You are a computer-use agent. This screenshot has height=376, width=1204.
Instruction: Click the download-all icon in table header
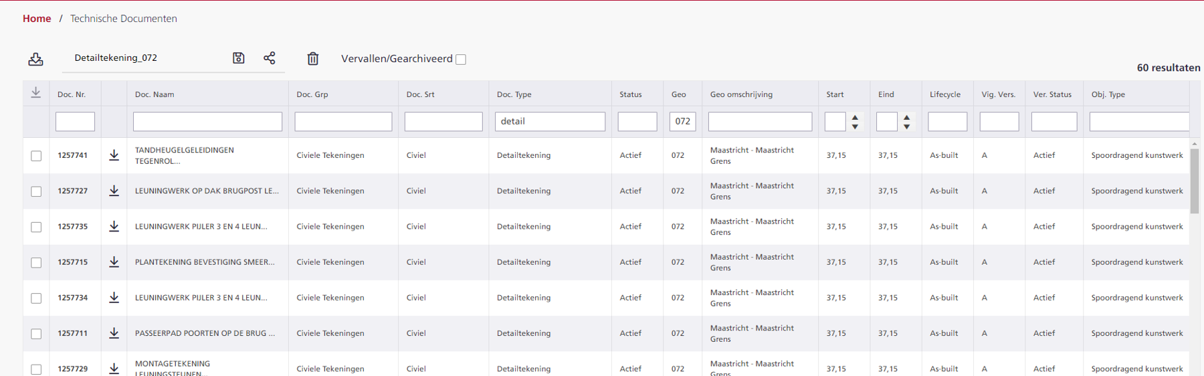pyautogui.click(x=36, y=94)
